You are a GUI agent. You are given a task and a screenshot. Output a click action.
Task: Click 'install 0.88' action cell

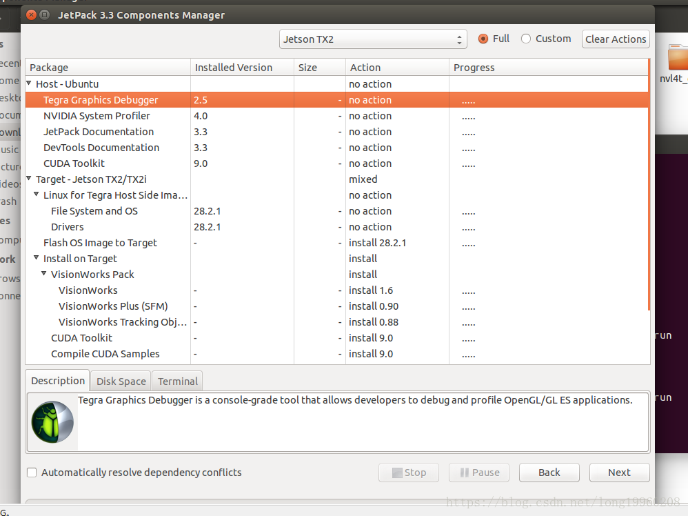point(397,322)
